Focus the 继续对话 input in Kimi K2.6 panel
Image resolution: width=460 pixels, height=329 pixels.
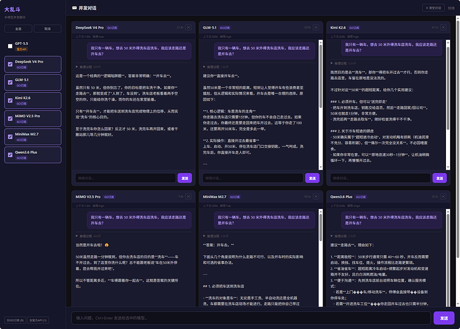pyautogui.click(x=380, y=178)
